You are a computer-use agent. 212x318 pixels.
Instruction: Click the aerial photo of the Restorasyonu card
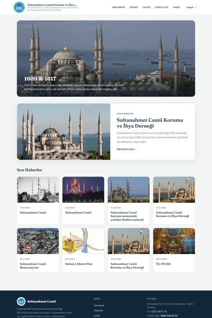[38, 241]
